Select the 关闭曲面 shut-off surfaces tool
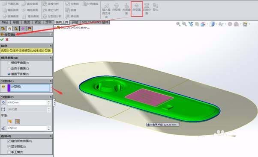258x157 pixels. (126, 9)
